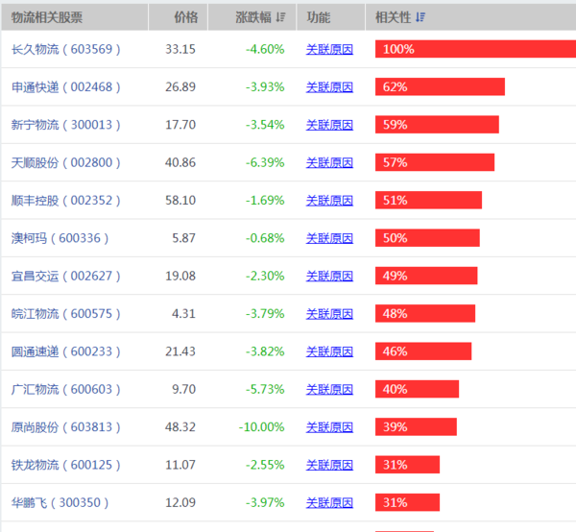Open 关联原因 link for 铁龙物流
Screen dimensions: 576x532
coord(329,465)
